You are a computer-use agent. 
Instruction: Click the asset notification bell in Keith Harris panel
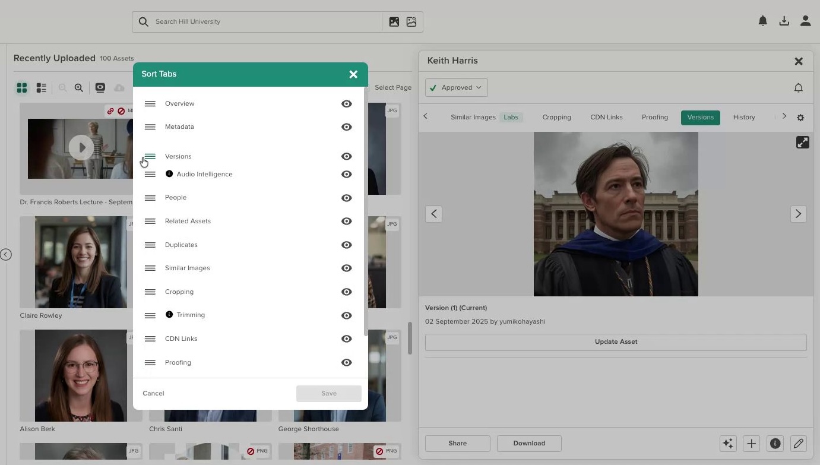click(799, 88)
